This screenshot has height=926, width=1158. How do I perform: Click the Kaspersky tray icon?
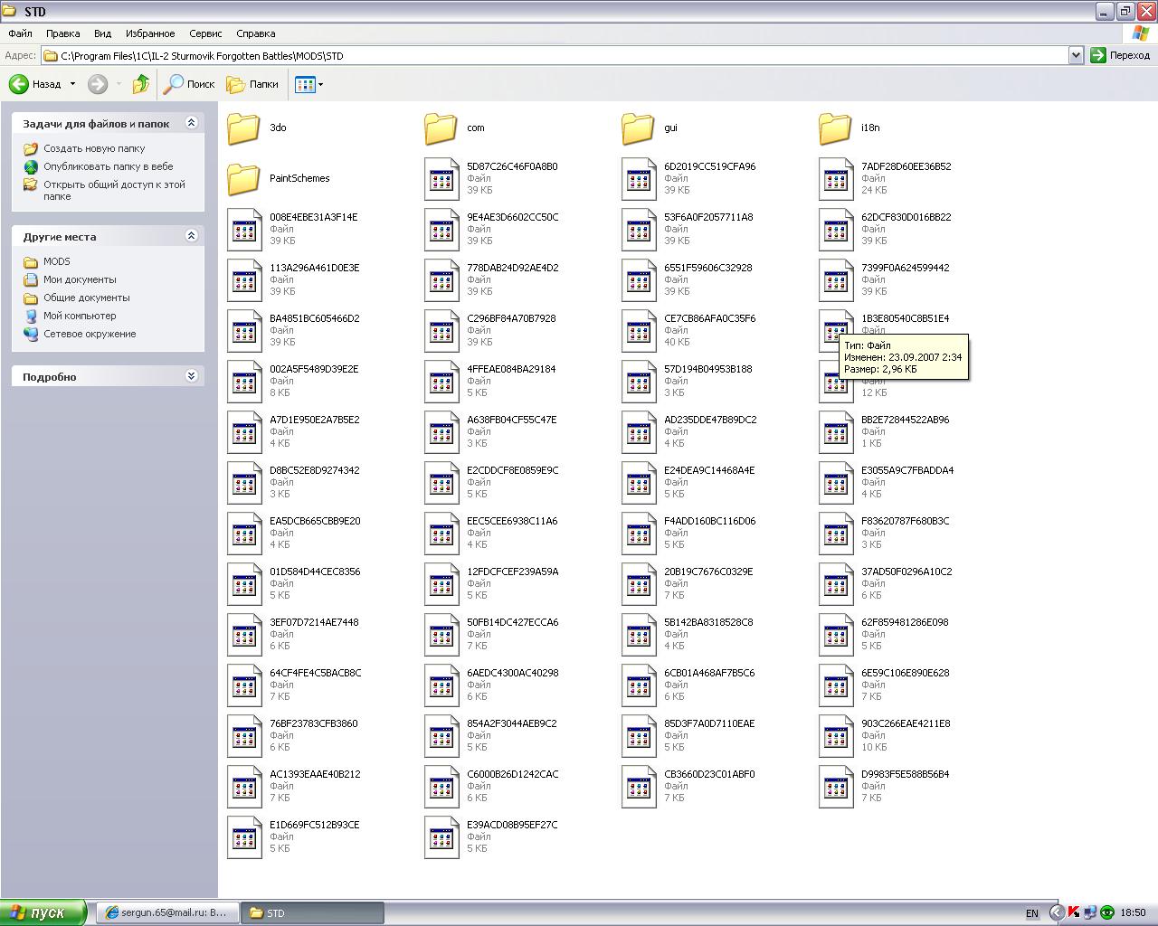(x=1074, y=912)
